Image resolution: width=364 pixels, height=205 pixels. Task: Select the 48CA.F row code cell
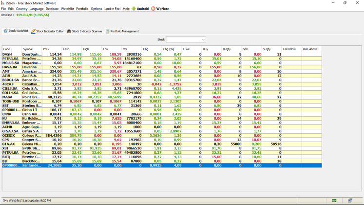[x=12, y=84]
